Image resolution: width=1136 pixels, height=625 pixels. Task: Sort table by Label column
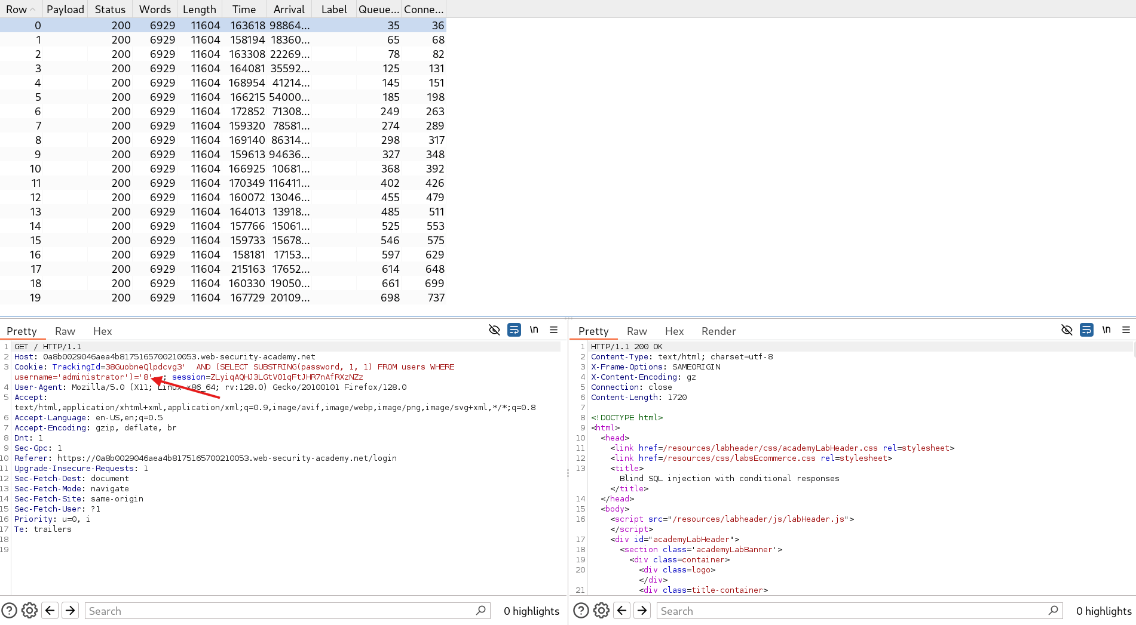(x=334, y=9)
